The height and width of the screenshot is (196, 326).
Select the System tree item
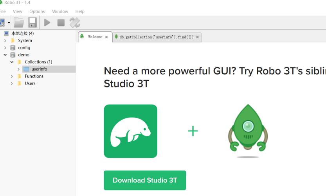click(25, 40)
